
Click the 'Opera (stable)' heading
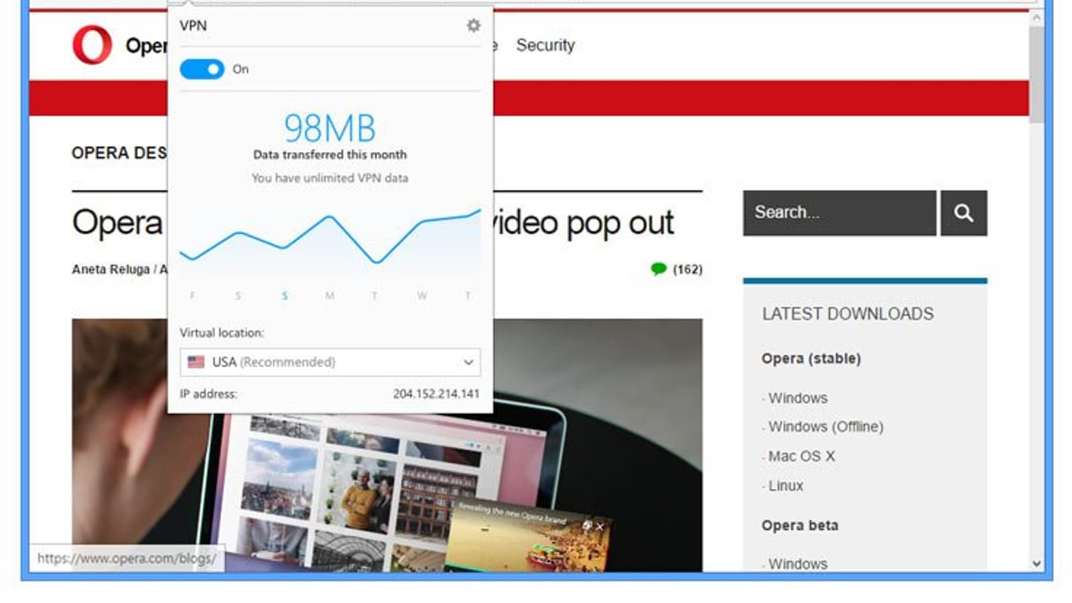[x=811, y=358]
